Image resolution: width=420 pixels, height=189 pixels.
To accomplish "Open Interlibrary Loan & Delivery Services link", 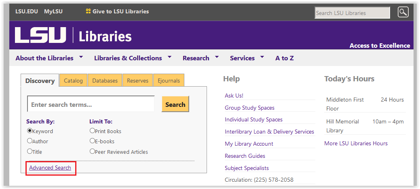I will (270, 132).
